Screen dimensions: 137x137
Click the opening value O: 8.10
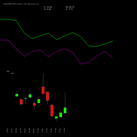tap(47, 9)
